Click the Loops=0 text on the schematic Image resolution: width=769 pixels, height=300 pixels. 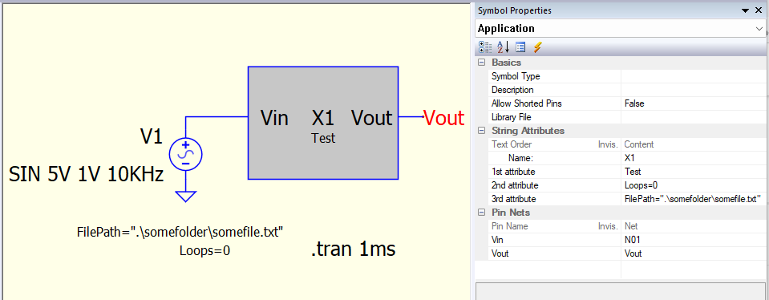tap(205, 250)
